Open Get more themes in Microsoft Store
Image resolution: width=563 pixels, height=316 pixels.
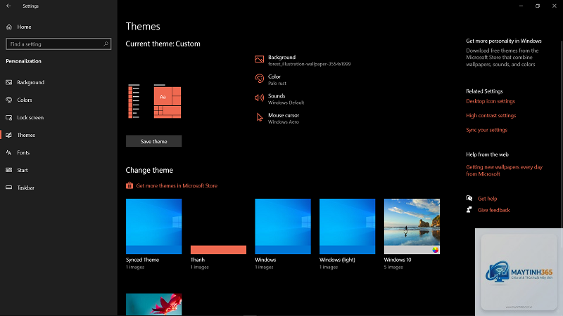pos(177,185)
